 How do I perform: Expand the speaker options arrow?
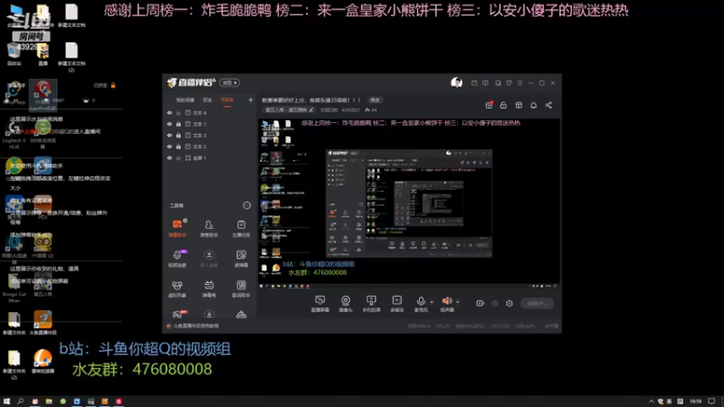(x=458, y=302)
